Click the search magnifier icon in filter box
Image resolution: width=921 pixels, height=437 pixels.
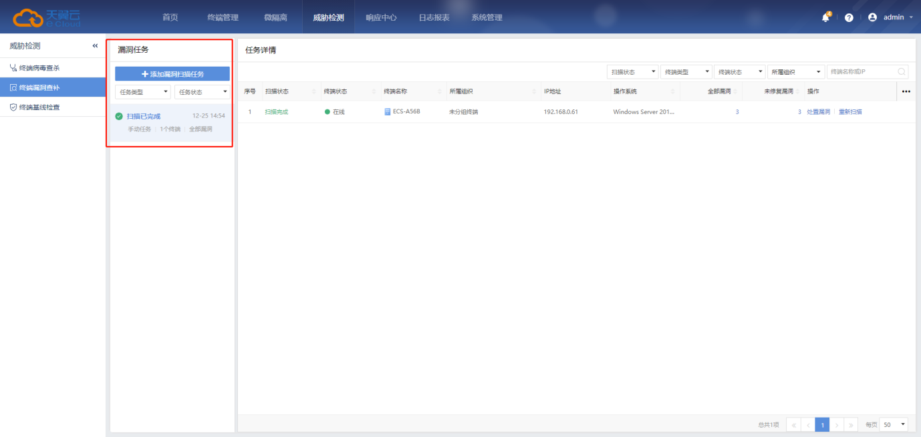(x=902, y=71)
